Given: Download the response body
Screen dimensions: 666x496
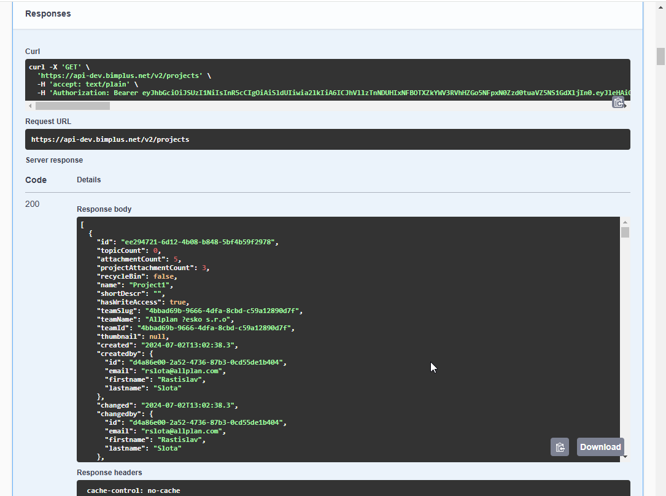Looking at the screenshot, I should pos(600,447).
